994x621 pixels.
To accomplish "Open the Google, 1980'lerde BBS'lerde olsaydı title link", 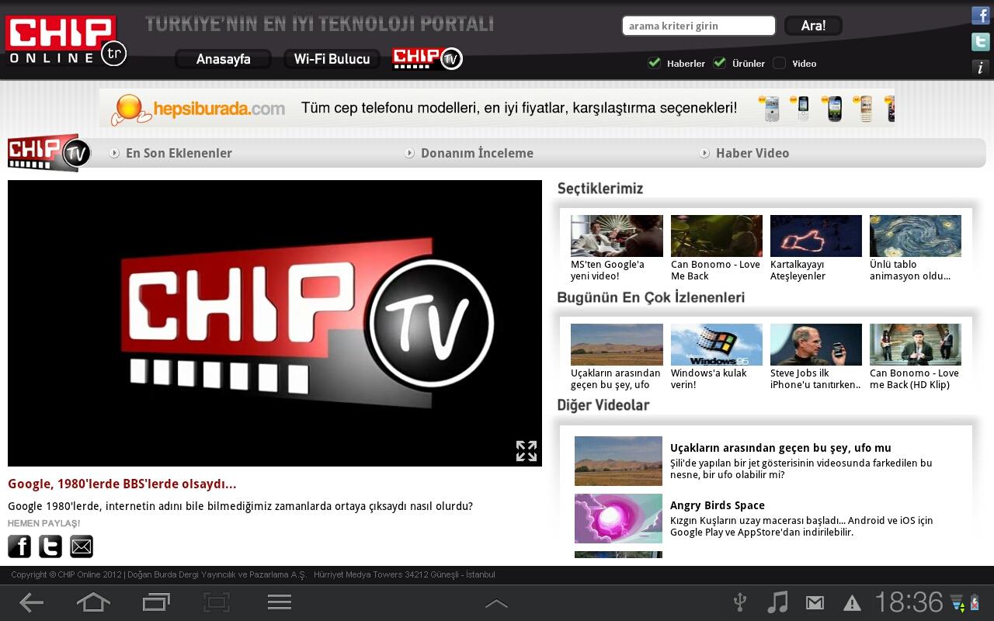I will pos(122,484).
